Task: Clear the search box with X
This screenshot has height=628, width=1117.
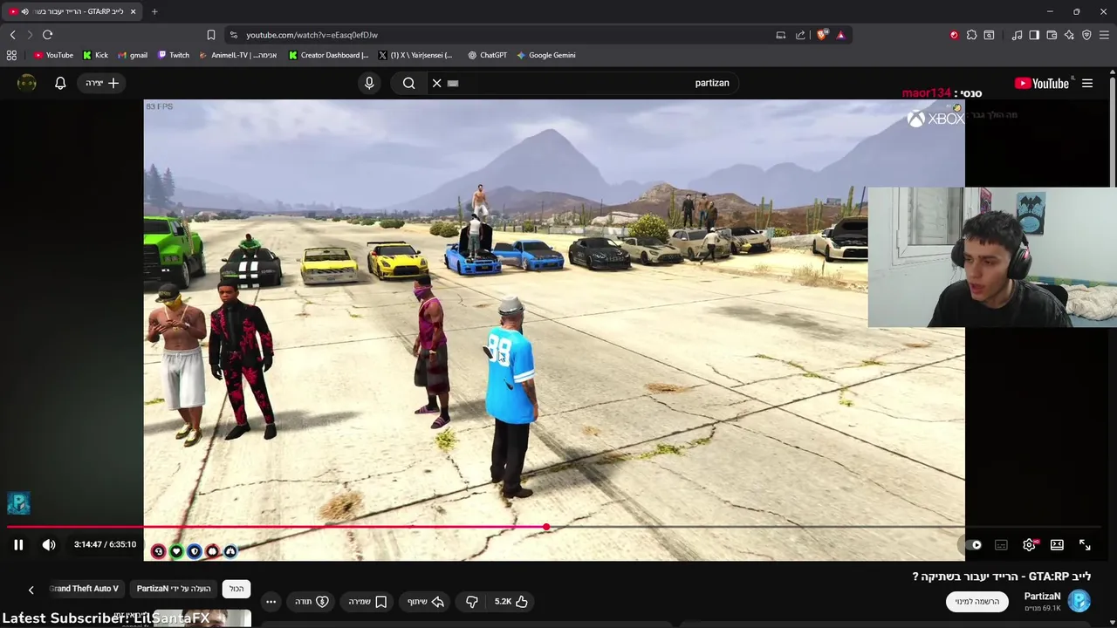Action: pos(437,83)
